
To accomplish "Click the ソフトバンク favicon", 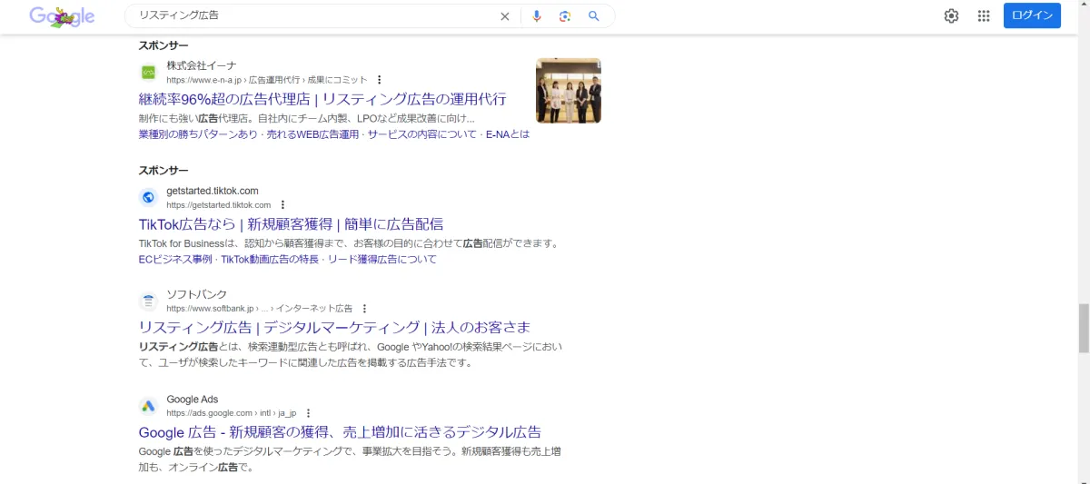I will point(148,301).
